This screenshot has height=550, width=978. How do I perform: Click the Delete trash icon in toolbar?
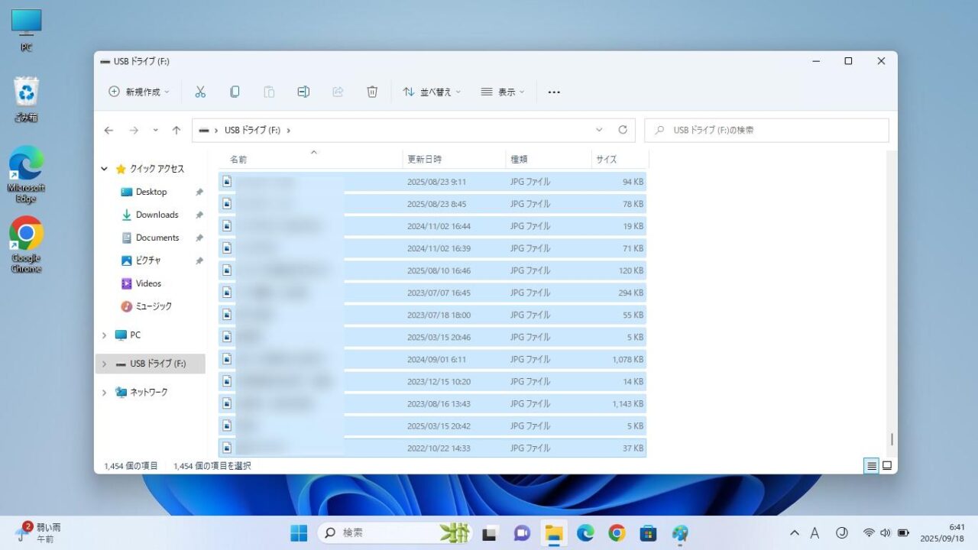(x=372, y=92)
